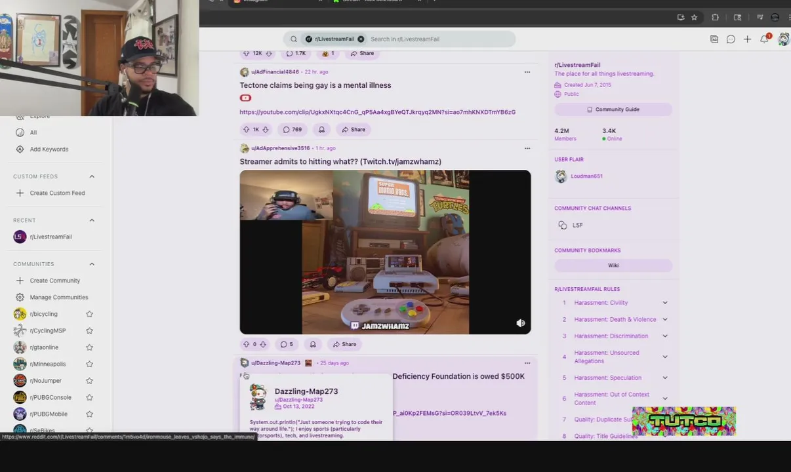Image resolution: width=791 pixels, height=472 pixels.
Task: Open overflow menu on u/Dazzling-Map273 post
Action: point(527,363)
